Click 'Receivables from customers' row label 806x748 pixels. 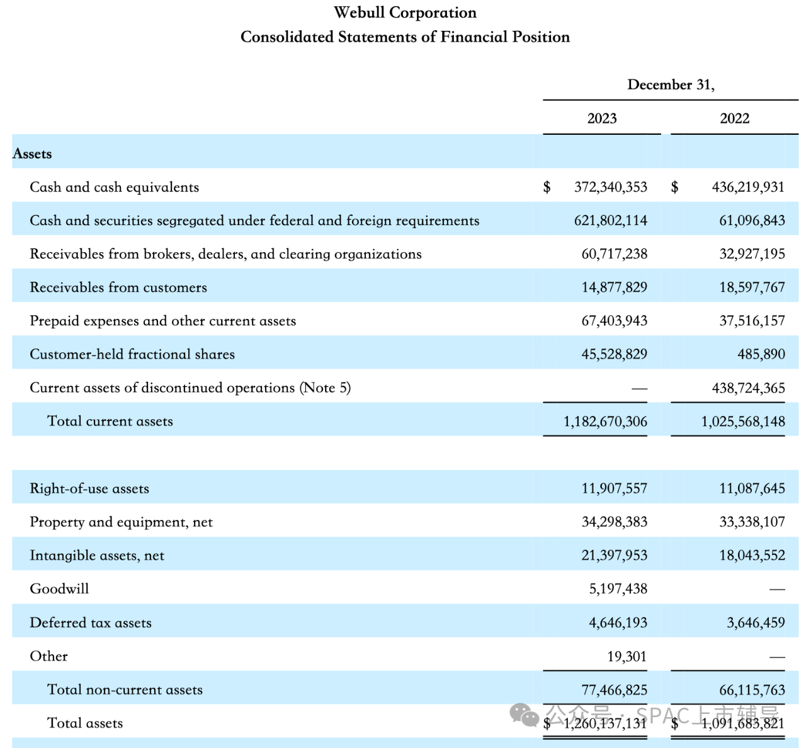pyautogui.click(x=118, y=287)
